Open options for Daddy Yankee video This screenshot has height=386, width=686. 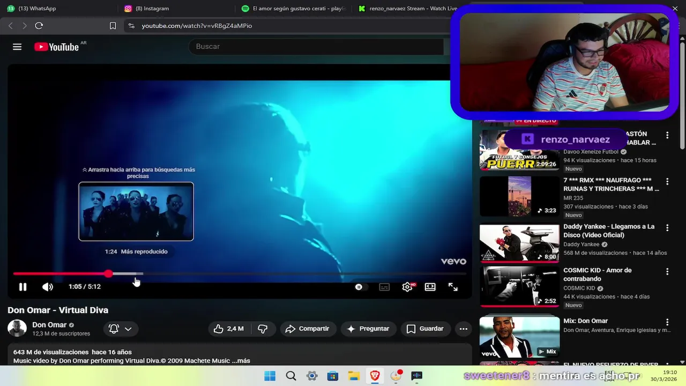coord(667,228)
